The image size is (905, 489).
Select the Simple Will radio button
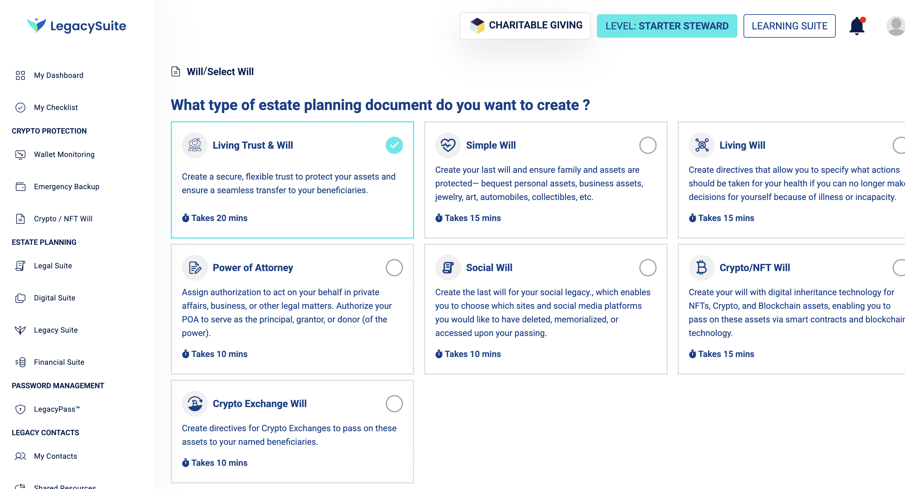click(647, 145)
